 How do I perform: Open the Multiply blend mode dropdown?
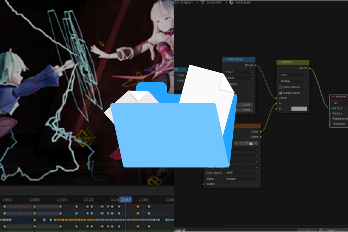tap(293, 81)
